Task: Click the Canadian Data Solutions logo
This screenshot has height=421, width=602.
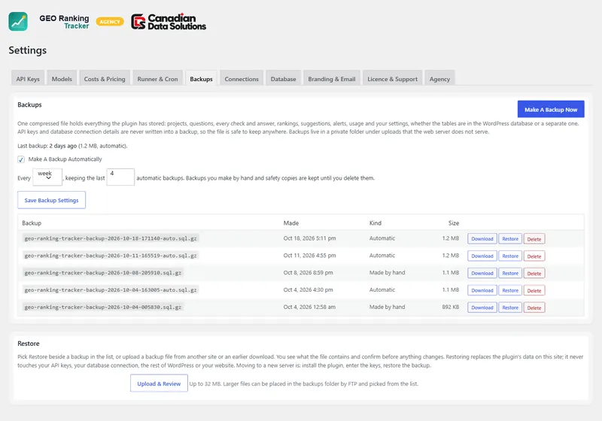Action: (169, 22)
